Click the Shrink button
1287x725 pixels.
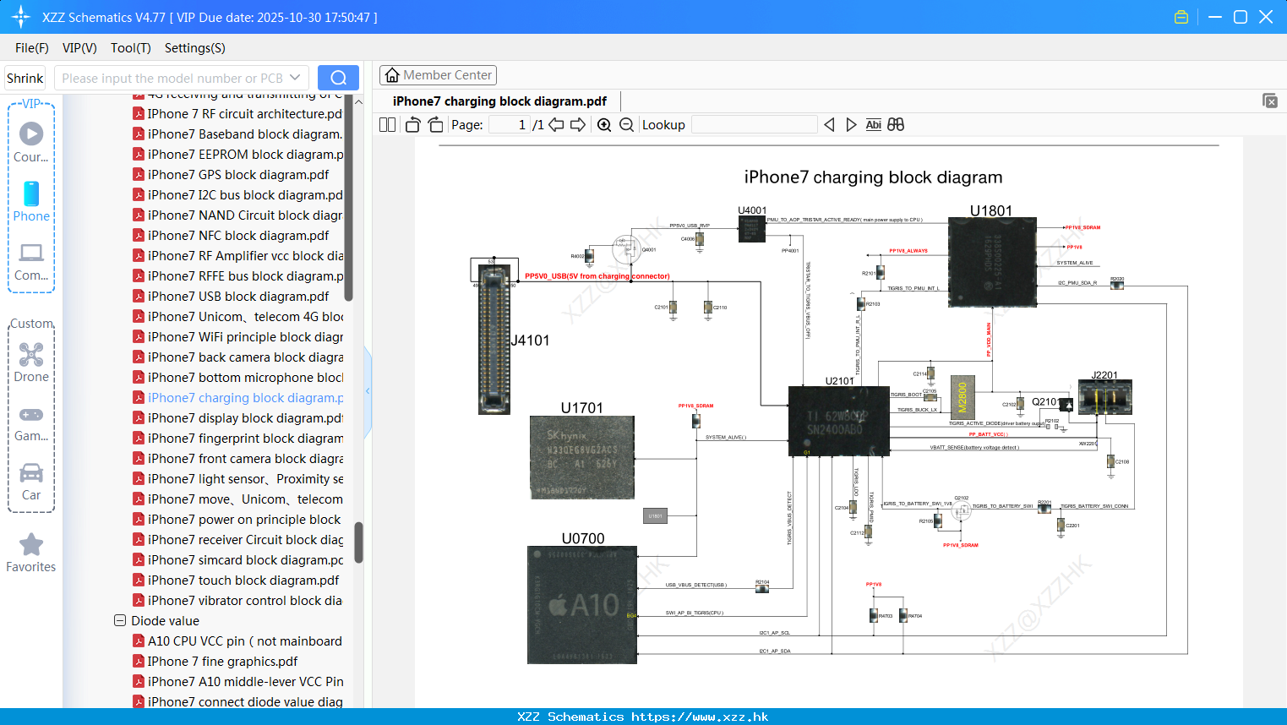25,78
